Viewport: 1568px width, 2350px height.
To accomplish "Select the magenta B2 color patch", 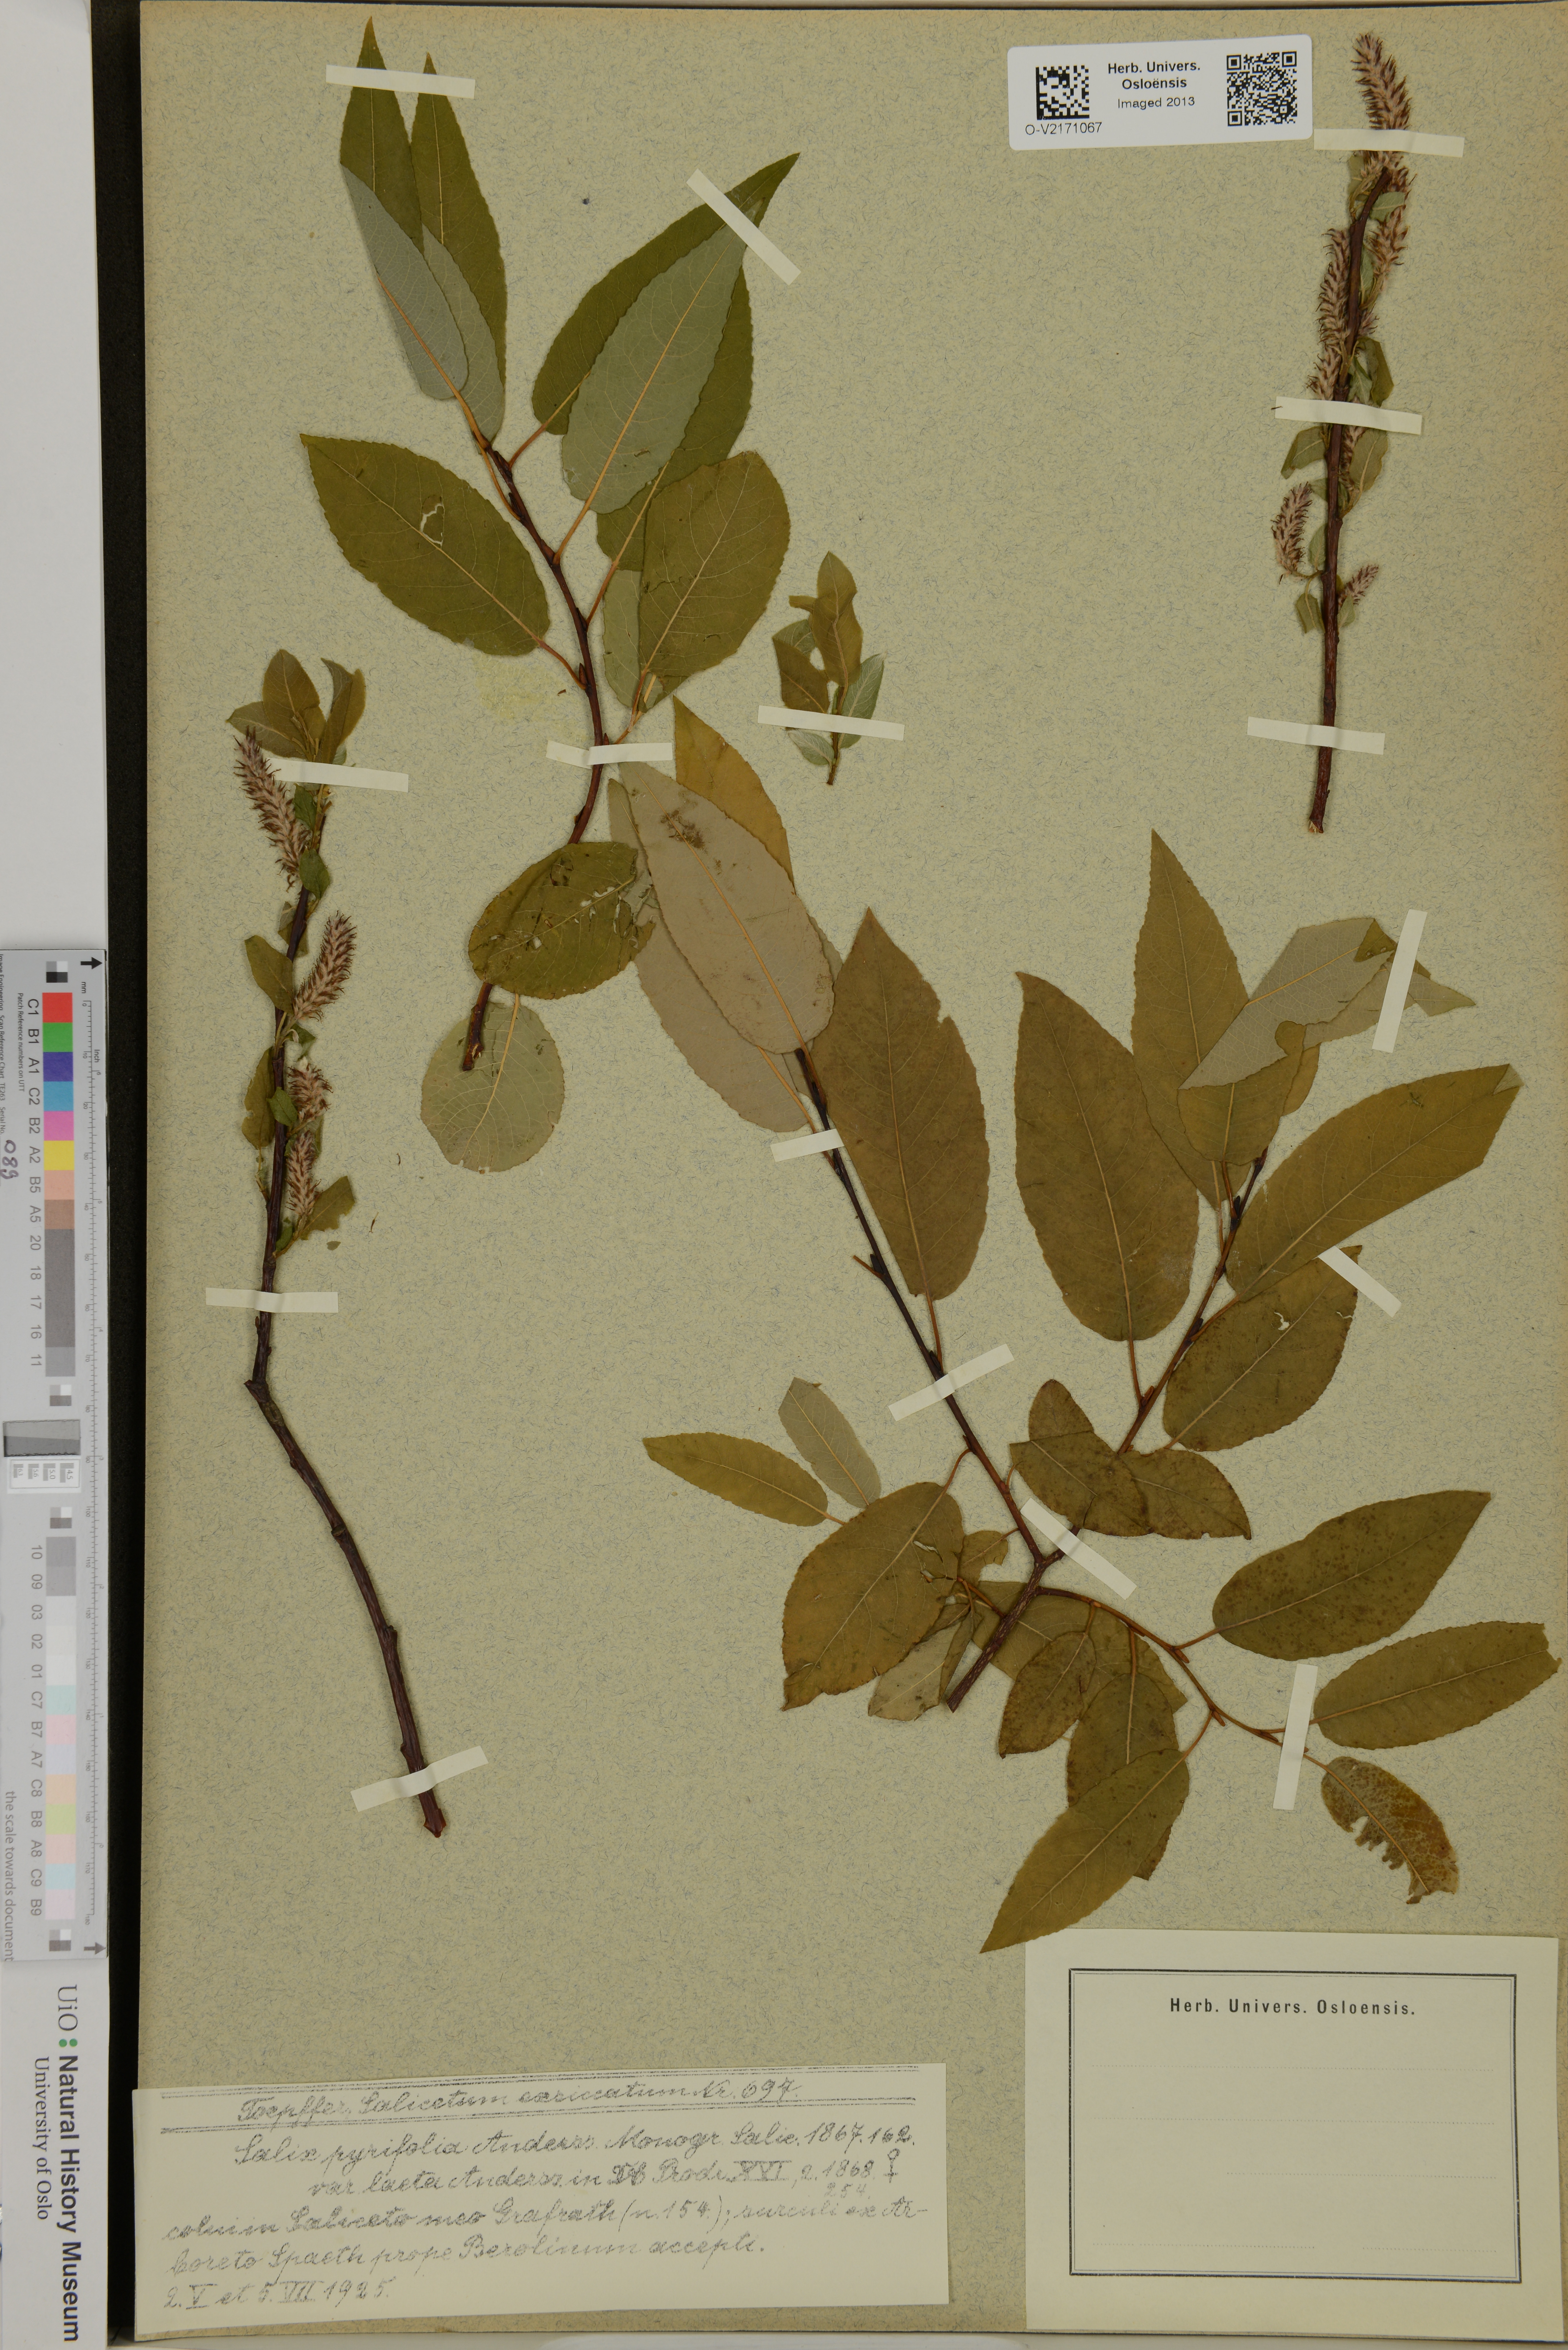I will [x=58, y=1126].
